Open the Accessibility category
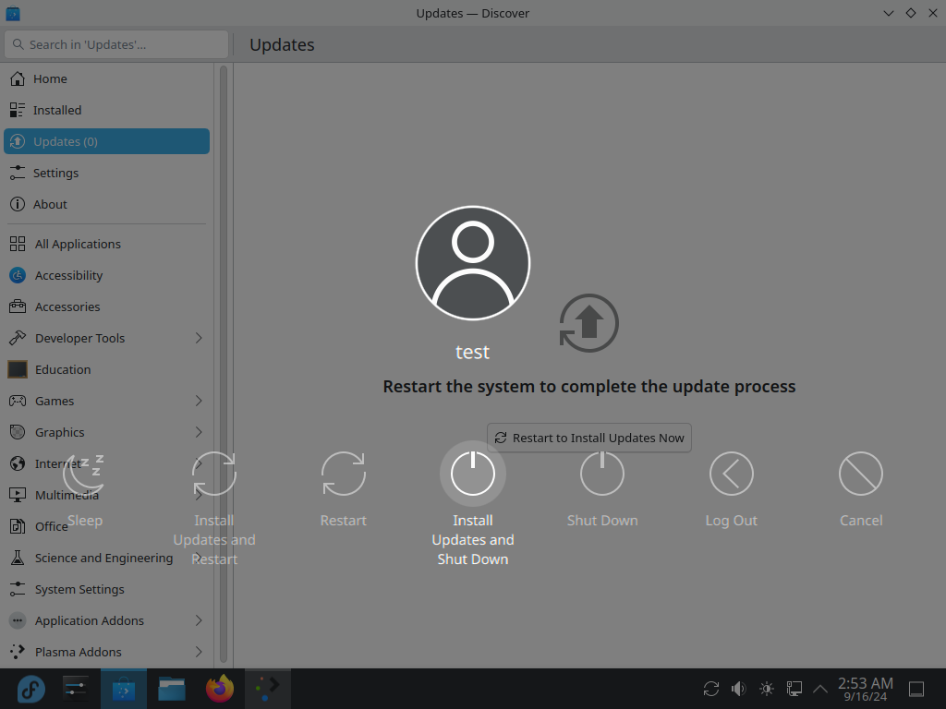 tap(107, 275)
